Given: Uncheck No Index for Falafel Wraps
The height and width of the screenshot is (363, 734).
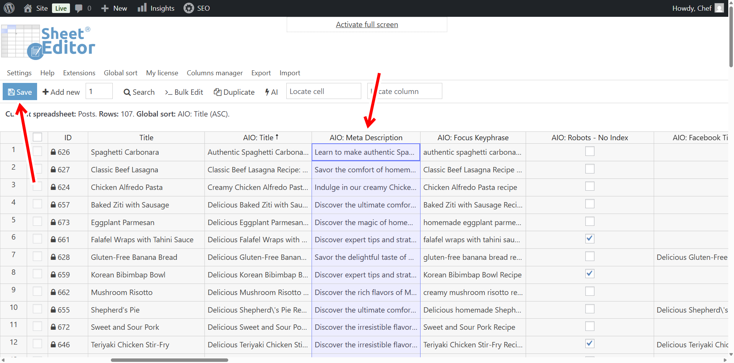Looking at the screenshot, I should click(x=589, y=239).
